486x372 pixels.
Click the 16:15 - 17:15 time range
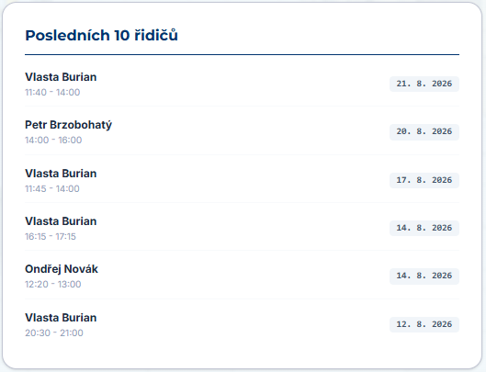(x=51, y=236)
